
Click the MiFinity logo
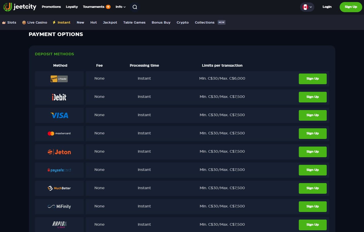pos(59,206)
